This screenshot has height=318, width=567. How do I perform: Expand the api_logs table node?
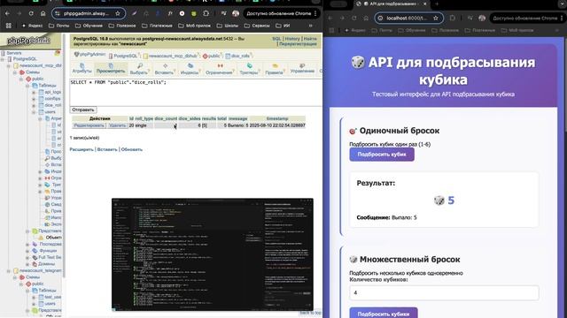click(34, 92)
